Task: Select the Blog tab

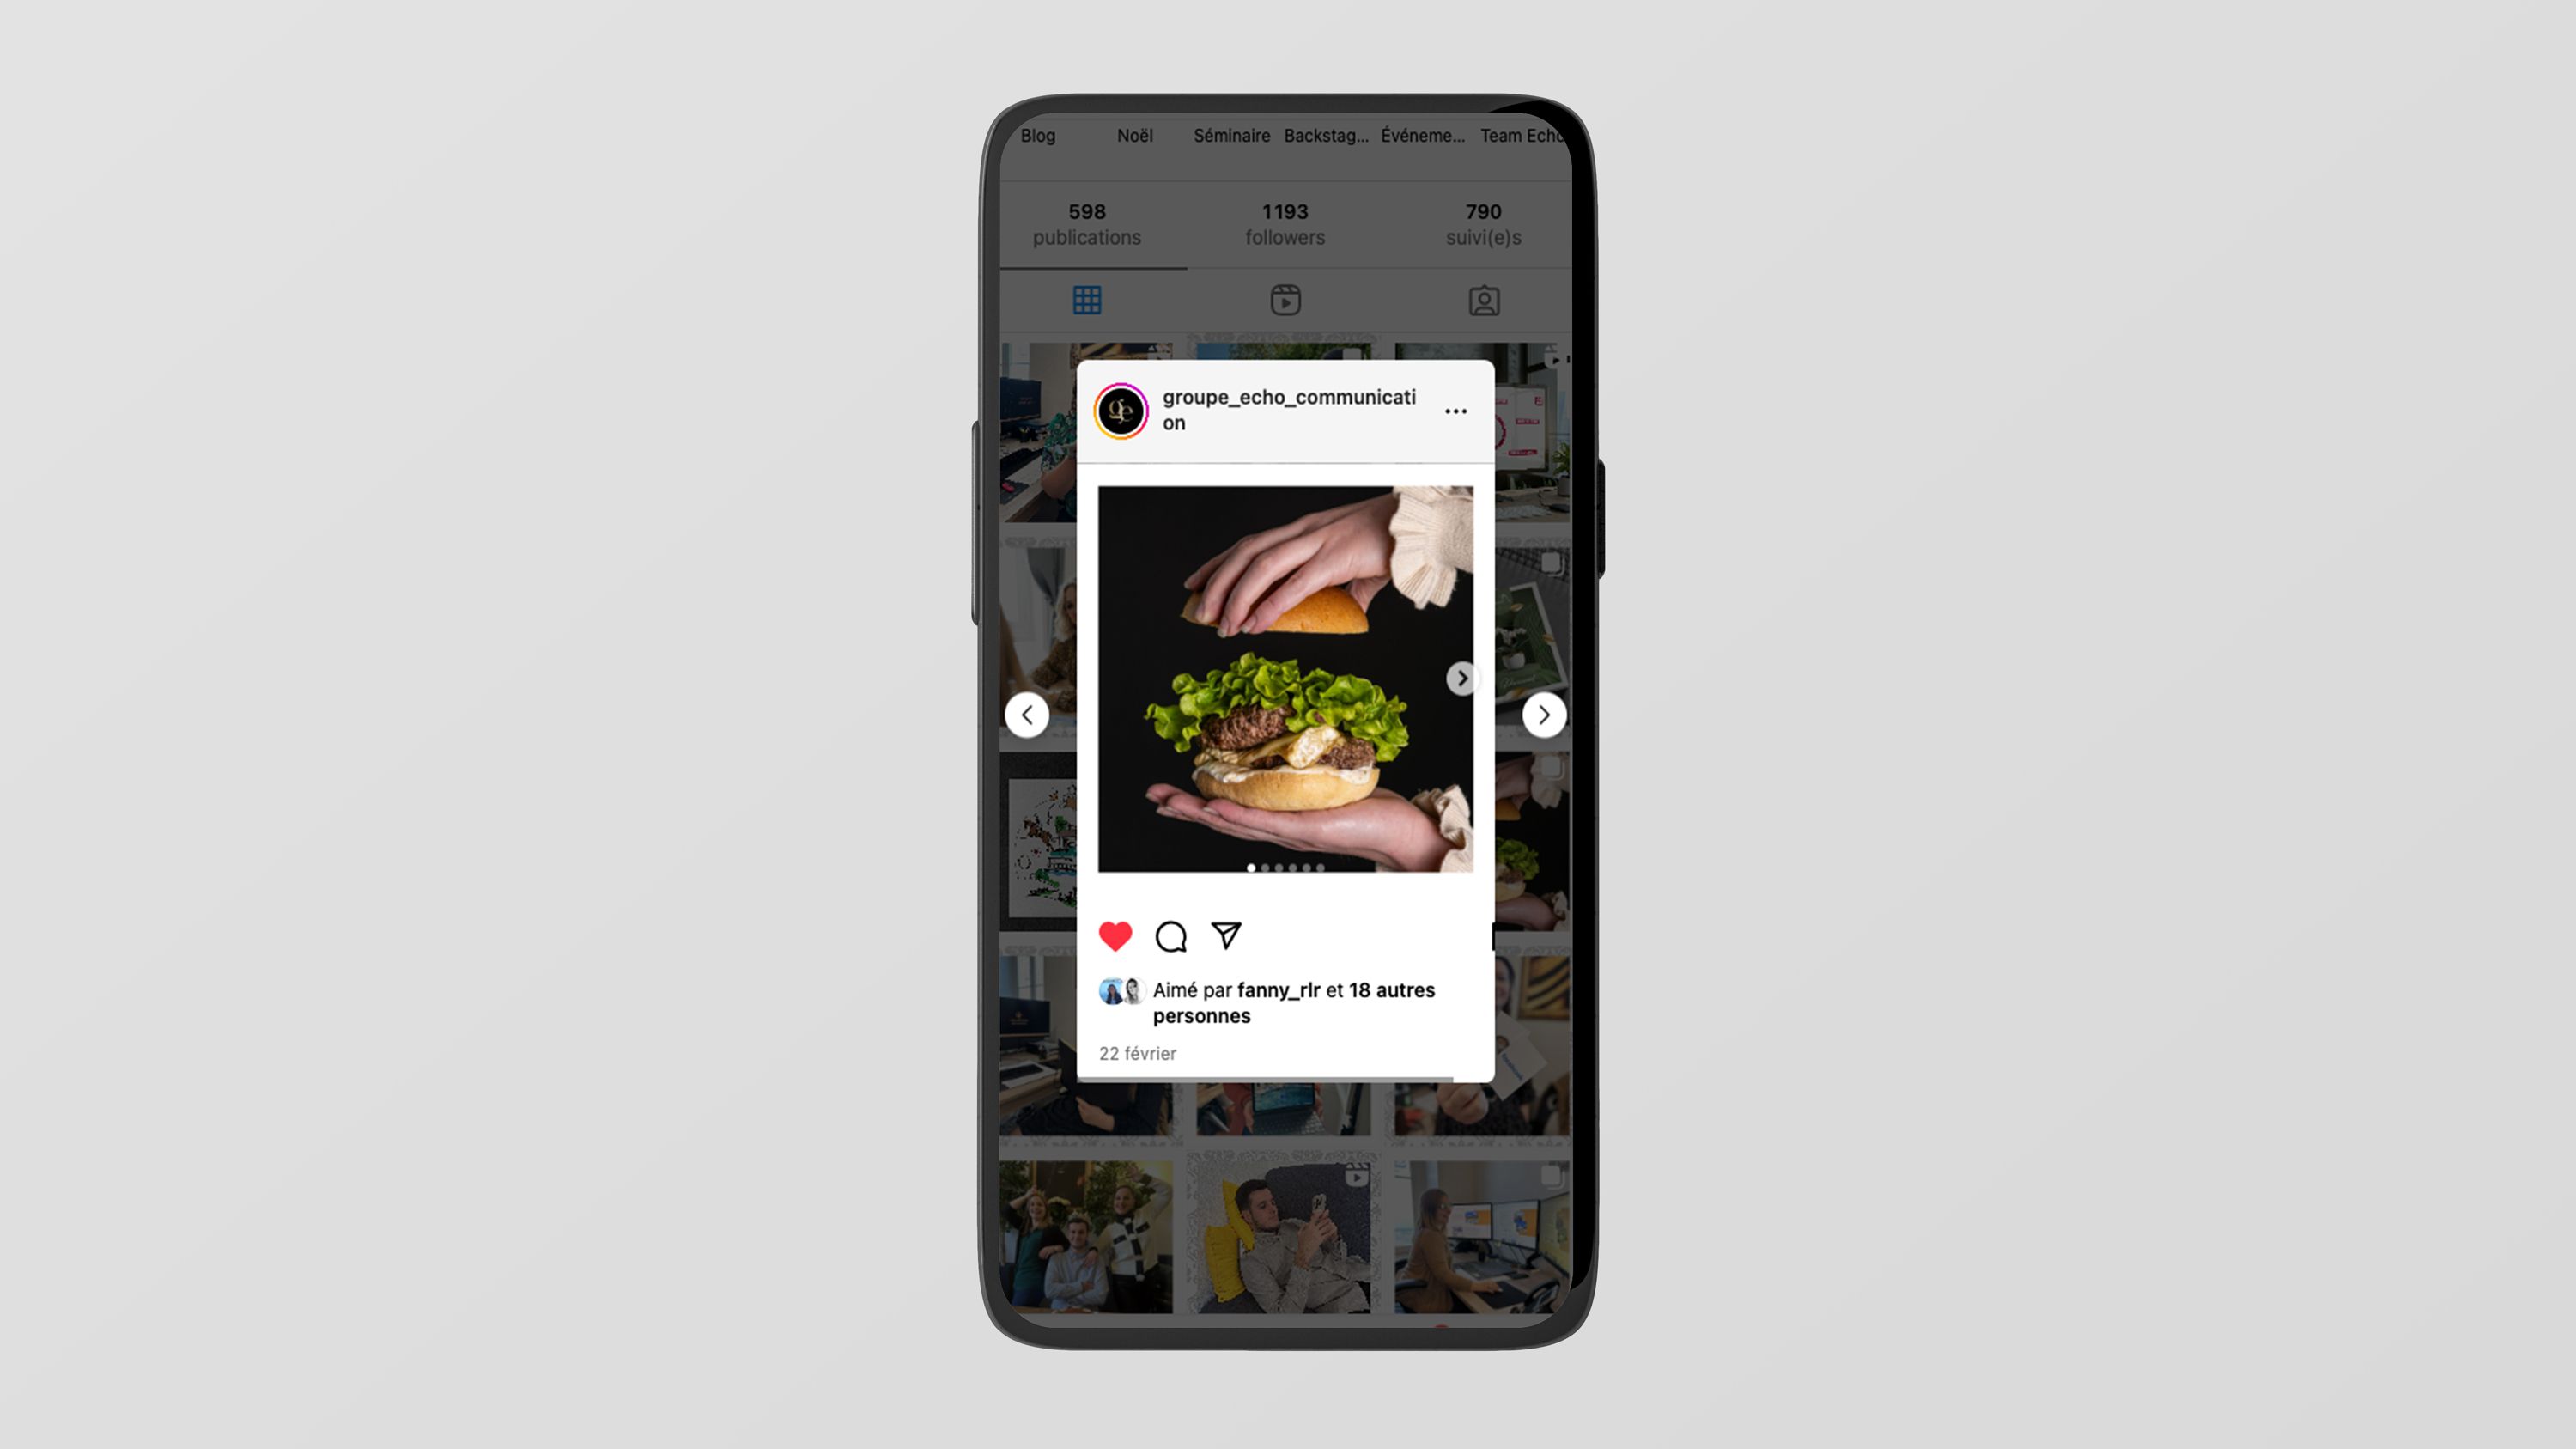Action: click(x=1036, y=137)
